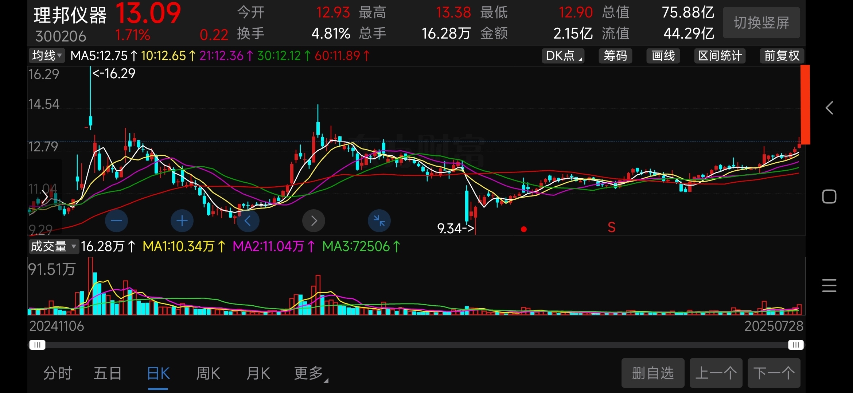Zoom out chart with minus icon
Image resolution: width=853 pixels, height=393 pixels.
click(116, 221)
